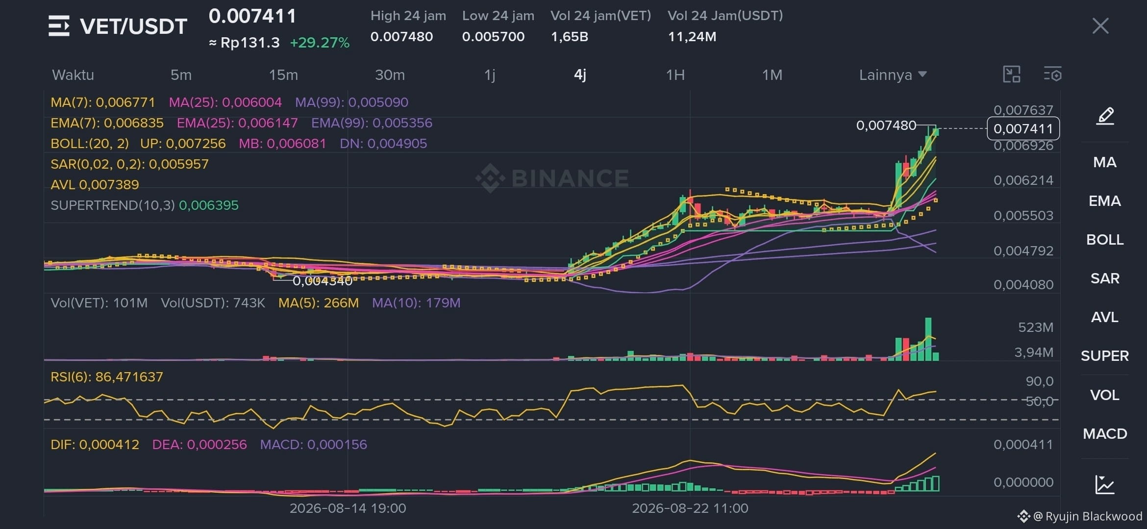The width and height of the screenshot is (1147, 529).
Task: Select the pencil drawing tool
Action: pos(1105,116)
